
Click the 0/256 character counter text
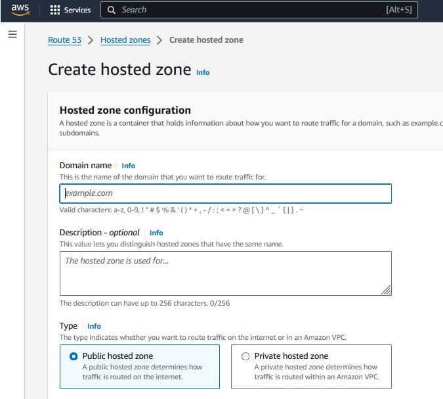[220, 303]
